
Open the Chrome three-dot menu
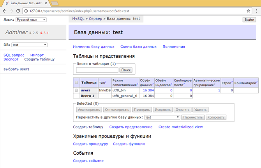coord(257,11)
